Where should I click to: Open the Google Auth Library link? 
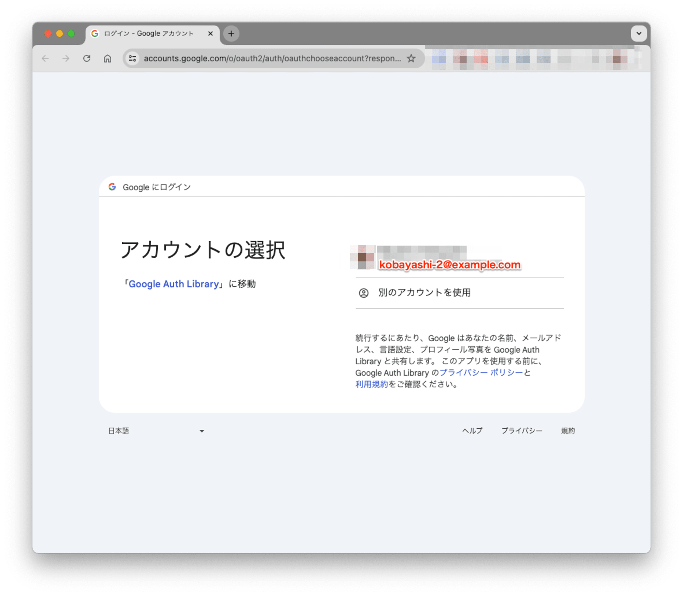[173, 284]
